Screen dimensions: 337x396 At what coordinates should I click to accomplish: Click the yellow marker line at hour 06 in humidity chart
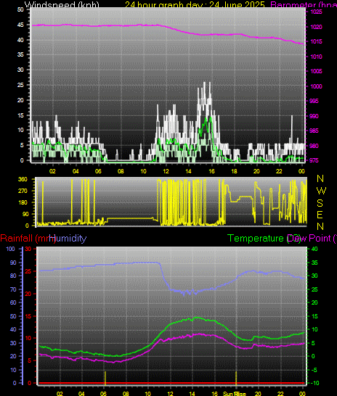105,378
